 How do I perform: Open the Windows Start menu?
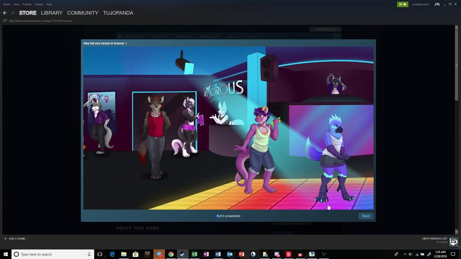(6, 254)
